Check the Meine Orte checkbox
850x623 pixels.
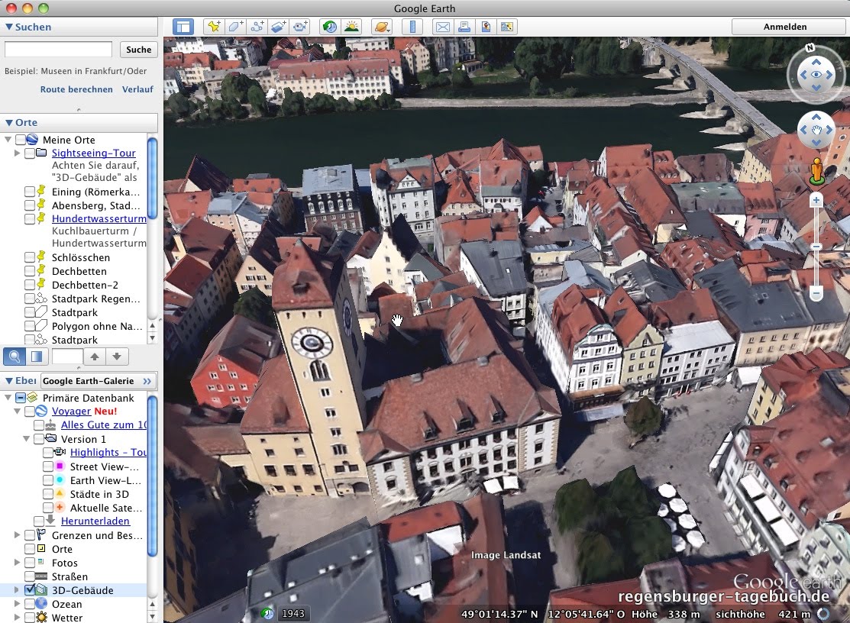(x=21, y=140)
